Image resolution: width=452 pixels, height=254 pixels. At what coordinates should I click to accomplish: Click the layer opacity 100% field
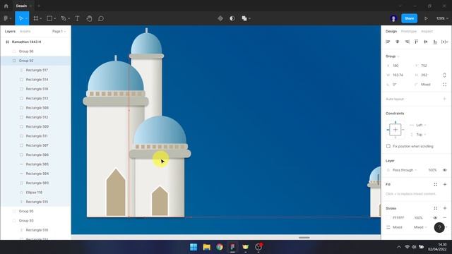(x=432, y=170)
